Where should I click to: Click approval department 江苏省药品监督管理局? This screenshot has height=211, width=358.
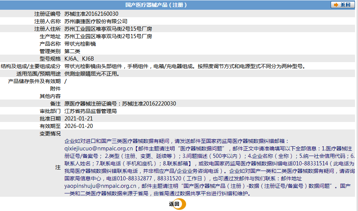tap(91, 111)
